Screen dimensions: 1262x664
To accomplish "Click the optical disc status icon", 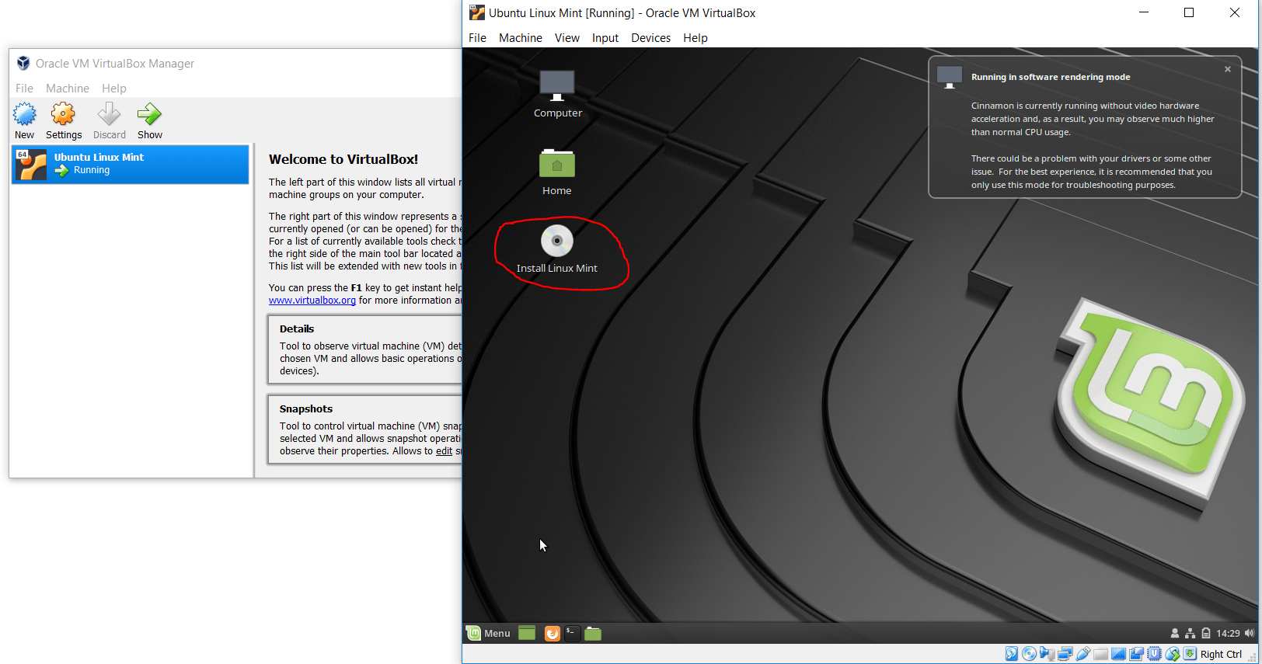I will (x=1029, y=654).
